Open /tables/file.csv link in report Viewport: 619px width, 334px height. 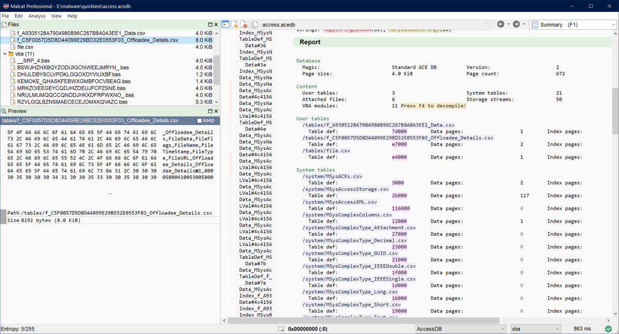(x=327, y=151)
